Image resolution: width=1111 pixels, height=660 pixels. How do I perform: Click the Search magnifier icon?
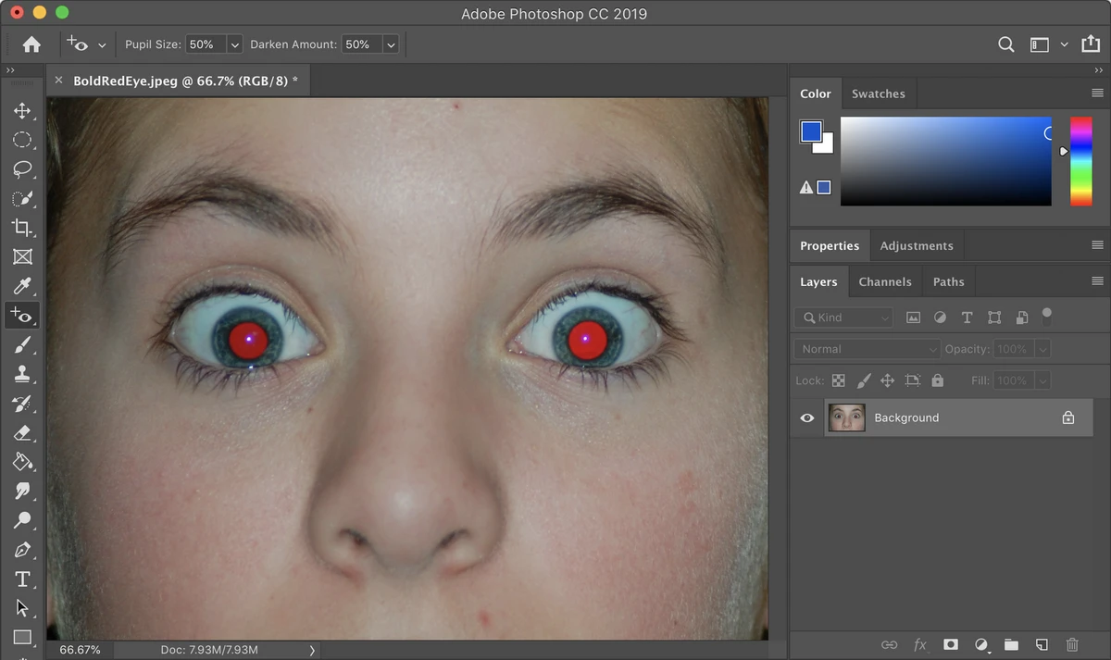pyautogui.click(x=1005, y=44)
